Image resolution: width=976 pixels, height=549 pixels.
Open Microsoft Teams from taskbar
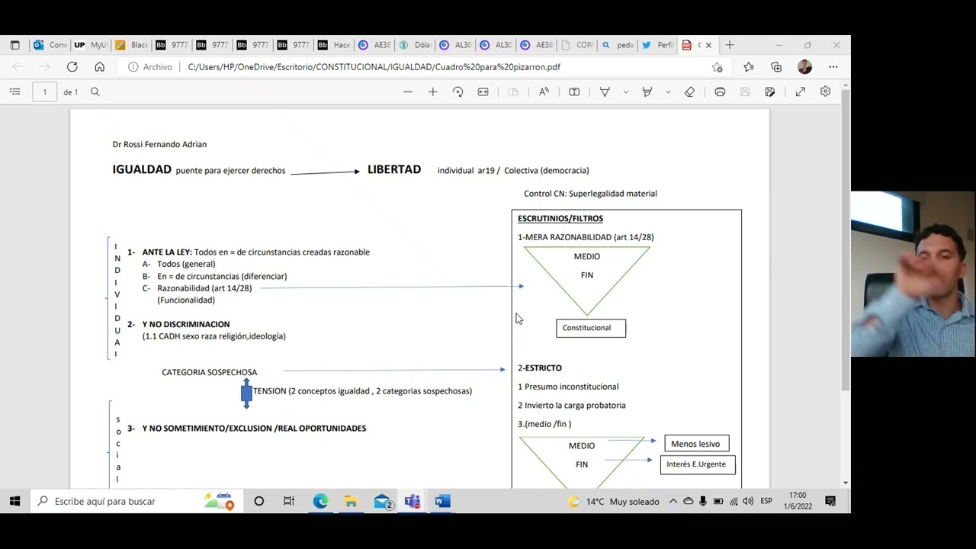pos(413,501)
